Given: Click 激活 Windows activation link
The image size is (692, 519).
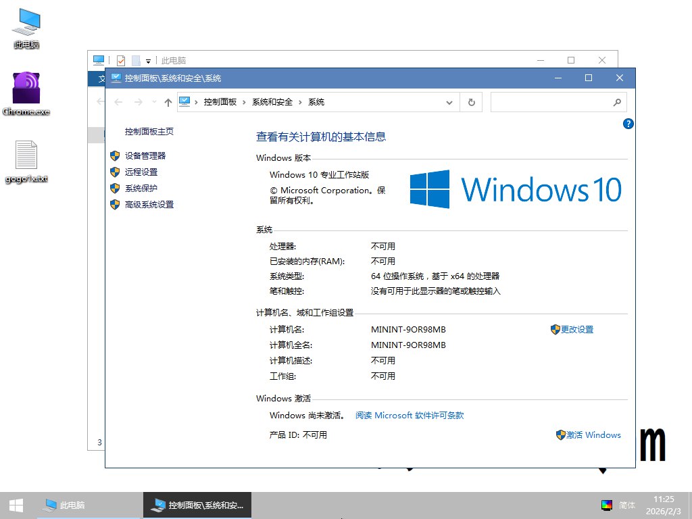Looking at the screenshot, I should (593, 435).
